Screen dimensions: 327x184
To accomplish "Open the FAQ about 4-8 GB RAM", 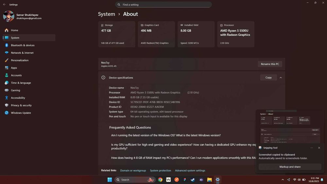I will 183,158.
